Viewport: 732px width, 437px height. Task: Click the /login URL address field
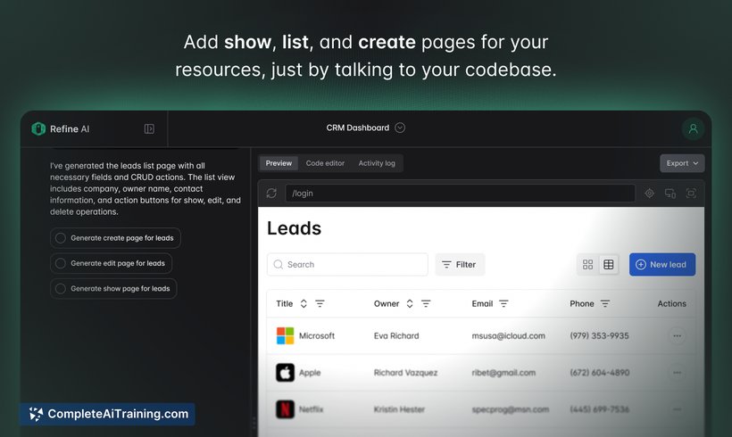pos(460,193)
